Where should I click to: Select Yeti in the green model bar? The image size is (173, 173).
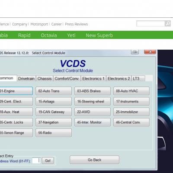[x=71, y=35]
